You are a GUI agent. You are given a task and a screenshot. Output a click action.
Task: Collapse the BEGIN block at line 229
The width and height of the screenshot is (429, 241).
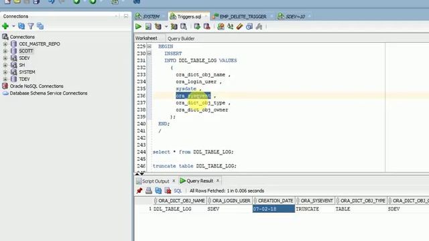click(149, 46)
